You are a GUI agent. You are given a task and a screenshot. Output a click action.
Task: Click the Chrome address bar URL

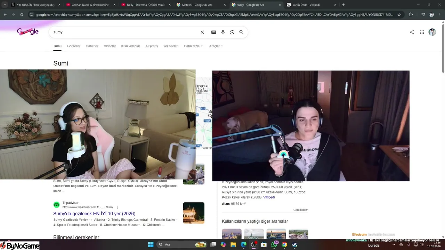click(215, 15)
